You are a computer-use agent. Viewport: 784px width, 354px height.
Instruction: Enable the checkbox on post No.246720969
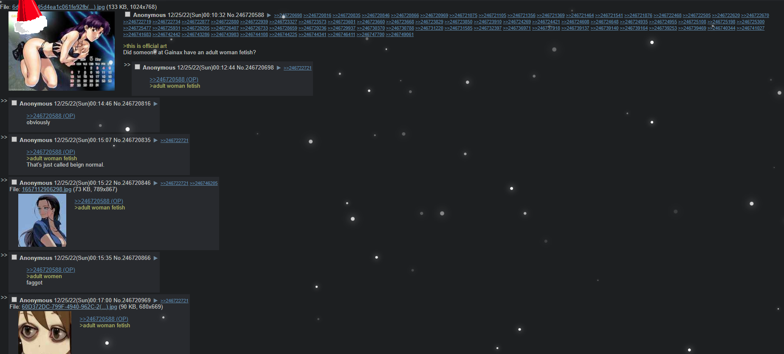click(14, 300)
